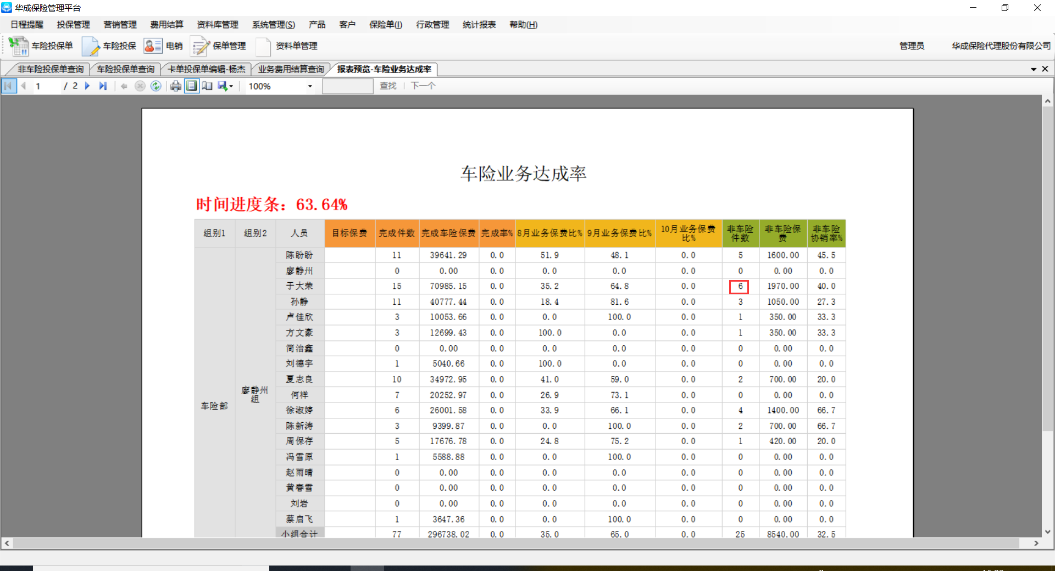Toggle print layout view mode

[x=191, y=86]
